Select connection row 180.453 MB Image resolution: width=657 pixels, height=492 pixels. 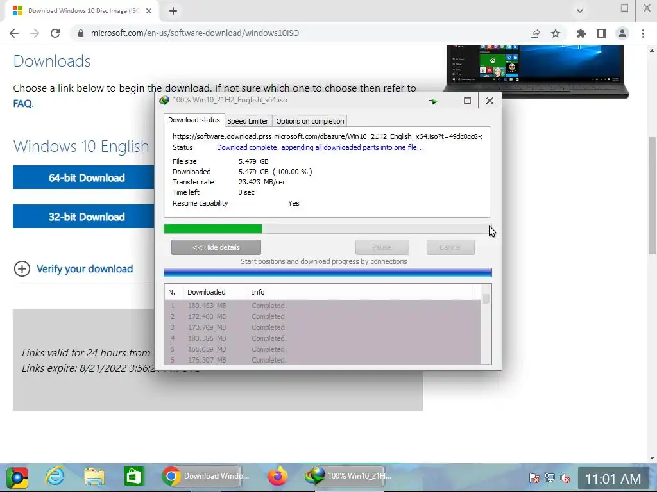323,306
